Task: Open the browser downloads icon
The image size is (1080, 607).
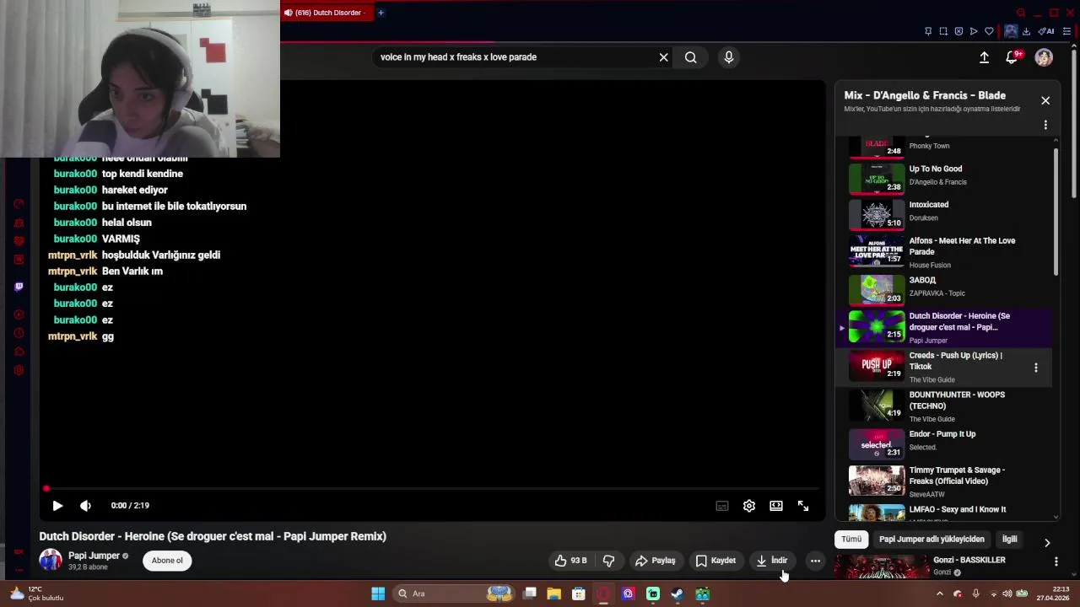Action: click(1026, 31)
